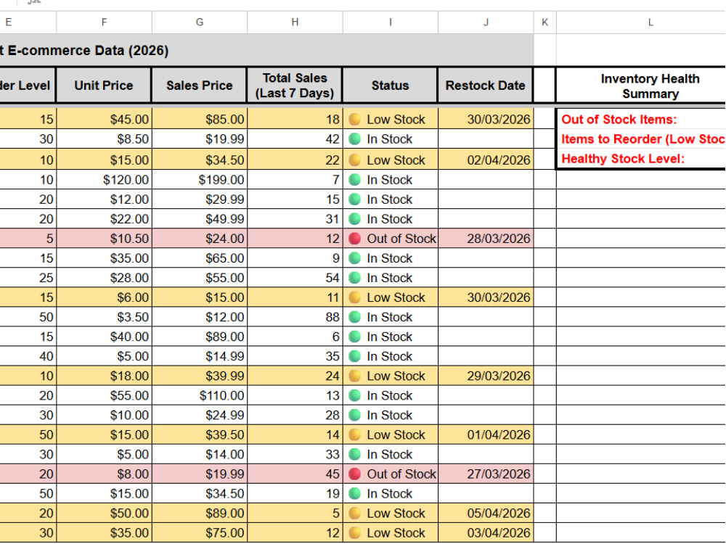Select restock date 03/04/2026
Viewport: 726px width, 544px height.
tap(486, 533)
